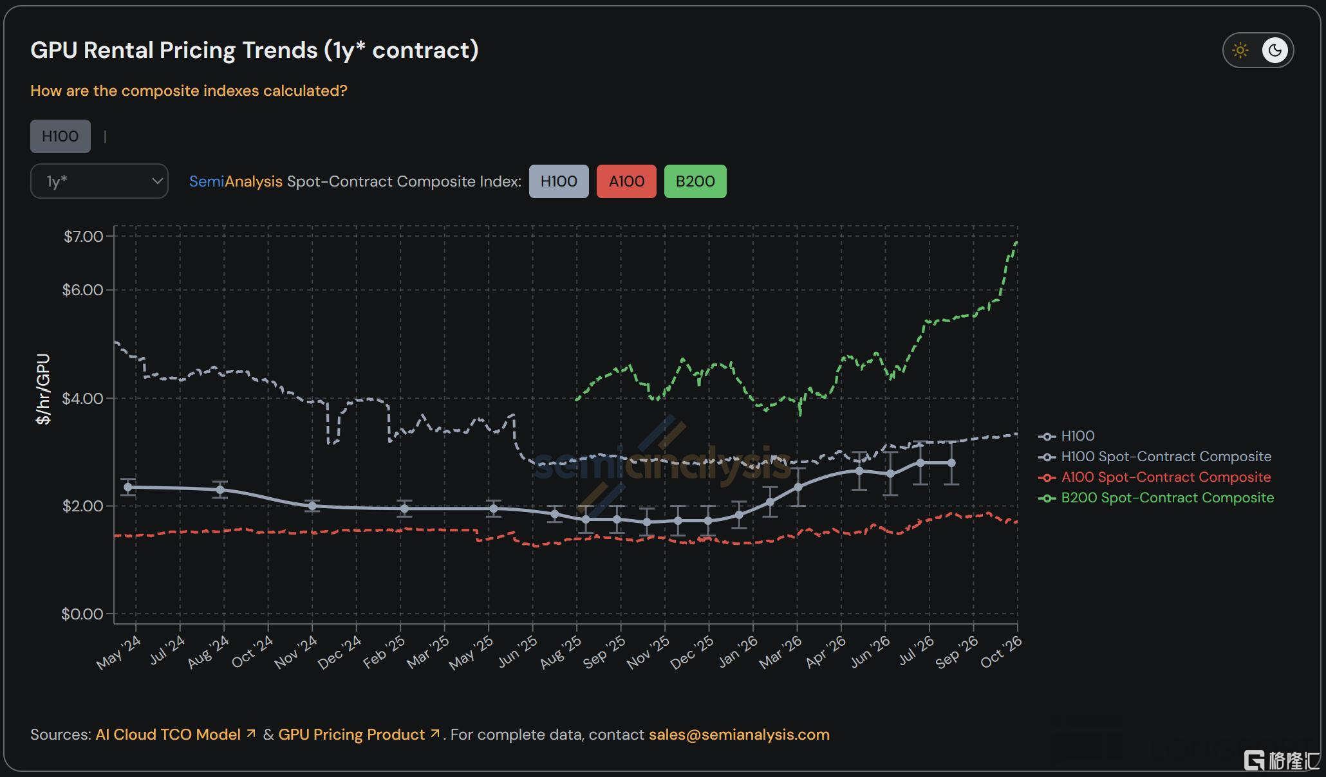Hide the B200 Spot-Contract Composite legend label
The width and height of the screenshot is (1326, 777).
1167,498
